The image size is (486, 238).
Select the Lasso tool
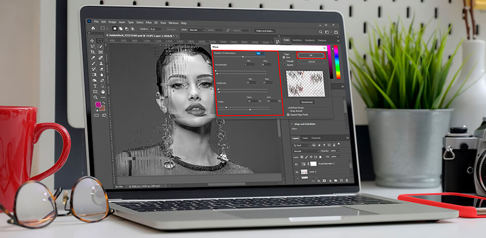tap(92, 46)
